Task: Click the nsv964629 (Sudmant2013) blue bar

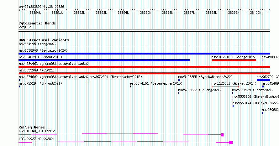Action: click(104, 60)
